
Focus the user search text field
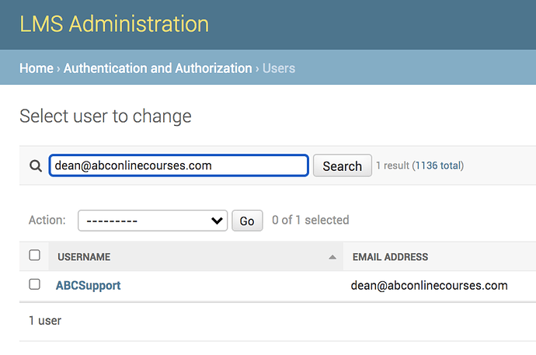[179, 165]
